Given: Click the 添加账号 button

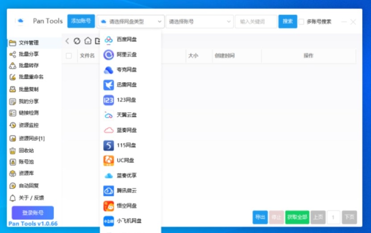Looking at the screenshot, I should pyautogui.click(x=81, y=21).
